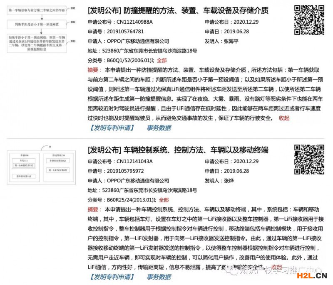Open 发明专利申请 under the 防撞提醒 patent
The image size is (333, 285).
click(112, 128)
